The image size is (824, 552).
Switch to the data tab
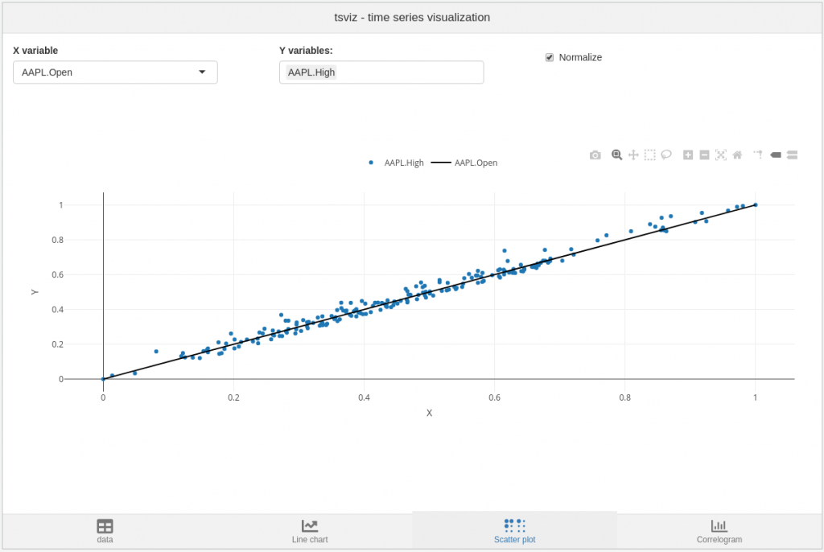coord(105,531)
